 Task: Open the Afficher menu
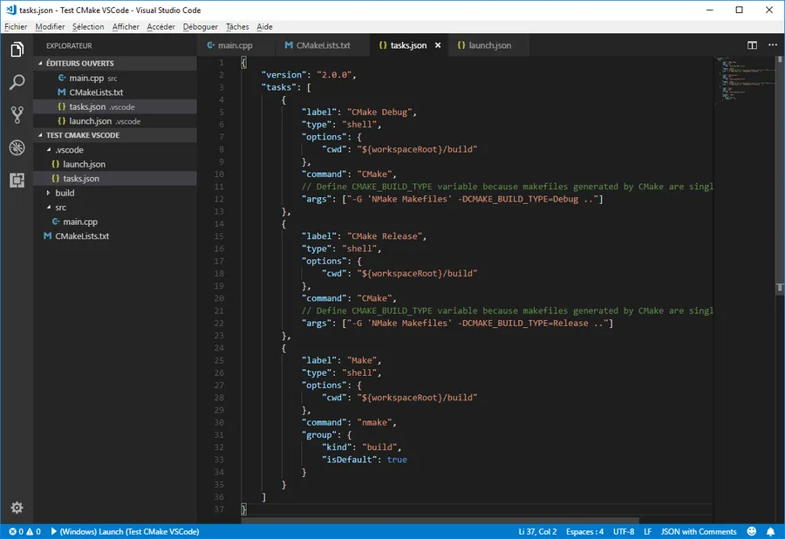click(126, 26)
